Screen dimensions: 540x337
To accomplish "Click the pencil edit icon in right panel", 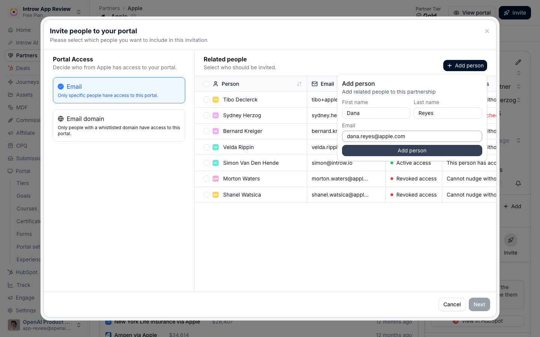I will coord(518,62).
